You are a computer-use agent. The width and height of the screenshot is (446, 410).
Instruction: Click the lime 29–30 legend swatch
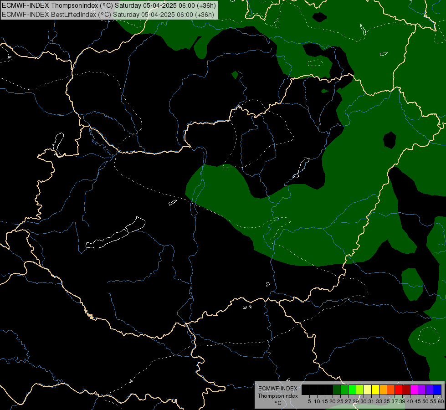click(360, 389)
